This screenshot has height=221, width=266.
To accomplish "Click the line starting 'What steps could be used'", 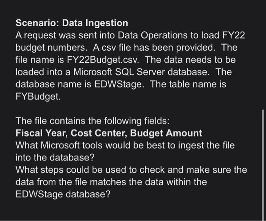I will click(x=131, y=170).
